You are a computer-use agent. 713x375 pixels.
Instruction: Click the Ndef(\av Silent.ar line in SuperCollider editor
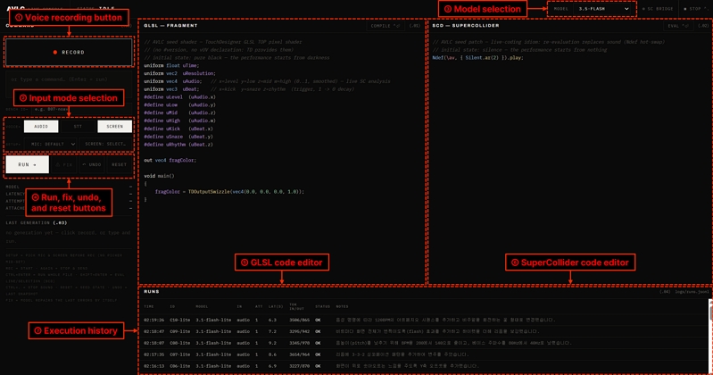click(x=478, y=58)
